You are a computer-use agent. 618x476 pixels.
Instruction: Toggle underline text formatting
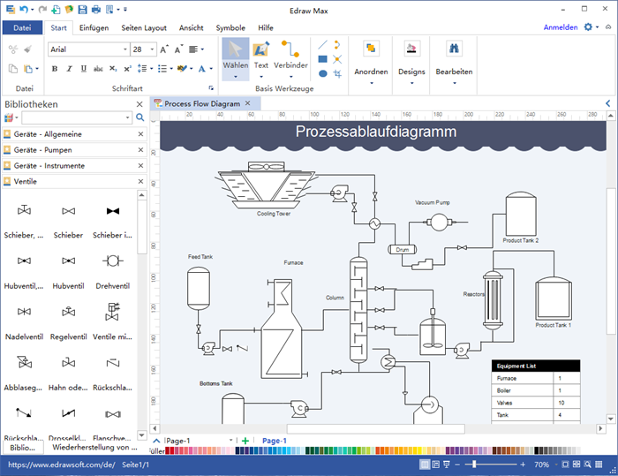(83, 69)
